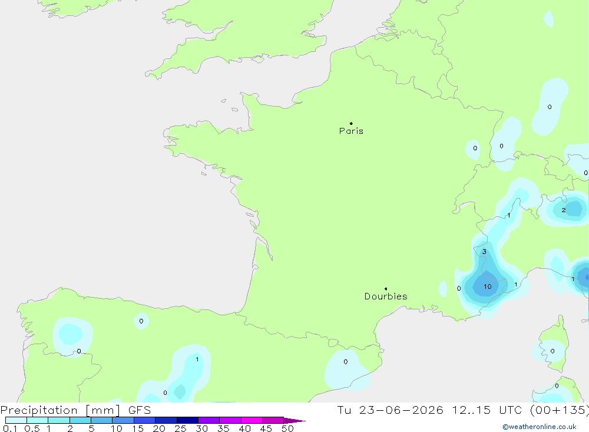Click the 'Tu 23-06-2026' date text
Viewport: 589px width, 432px height.
tap(390, 410)
